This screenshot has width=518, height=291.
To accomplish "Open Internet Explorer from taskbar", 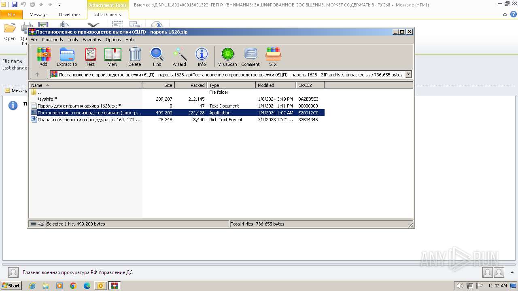I will [32, 286].
